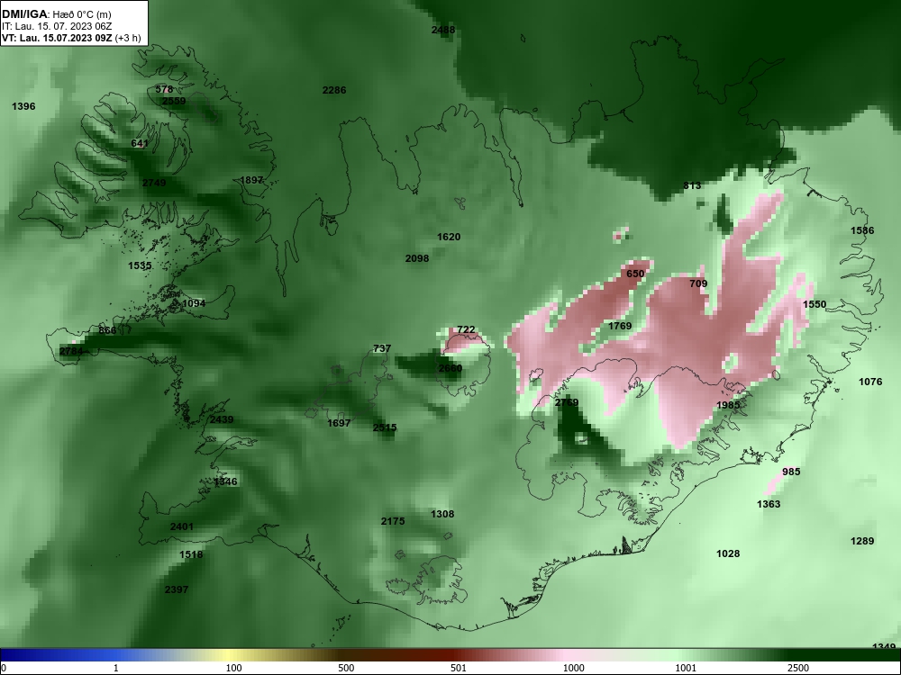Click the map value 813
The image size is (901, 675).
692,185
